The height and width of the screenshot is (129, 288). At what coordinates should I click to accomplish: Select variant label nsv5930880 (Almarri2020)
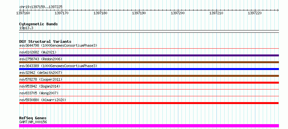click(x=43, y=100)
